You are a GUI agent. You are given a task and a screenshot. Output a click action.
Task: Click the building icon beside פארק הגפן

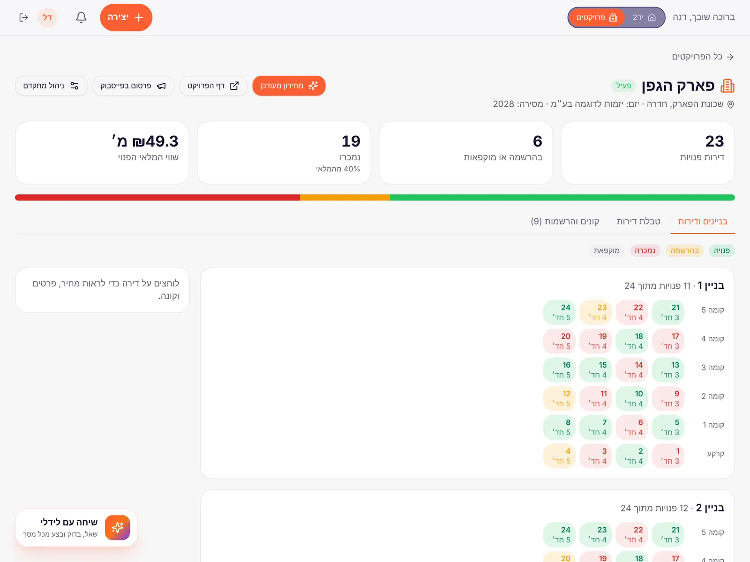(727, 86)
